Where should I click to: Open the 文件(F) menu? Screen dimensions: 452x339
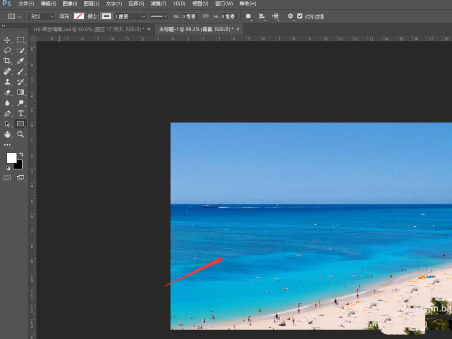pos(26,4)
